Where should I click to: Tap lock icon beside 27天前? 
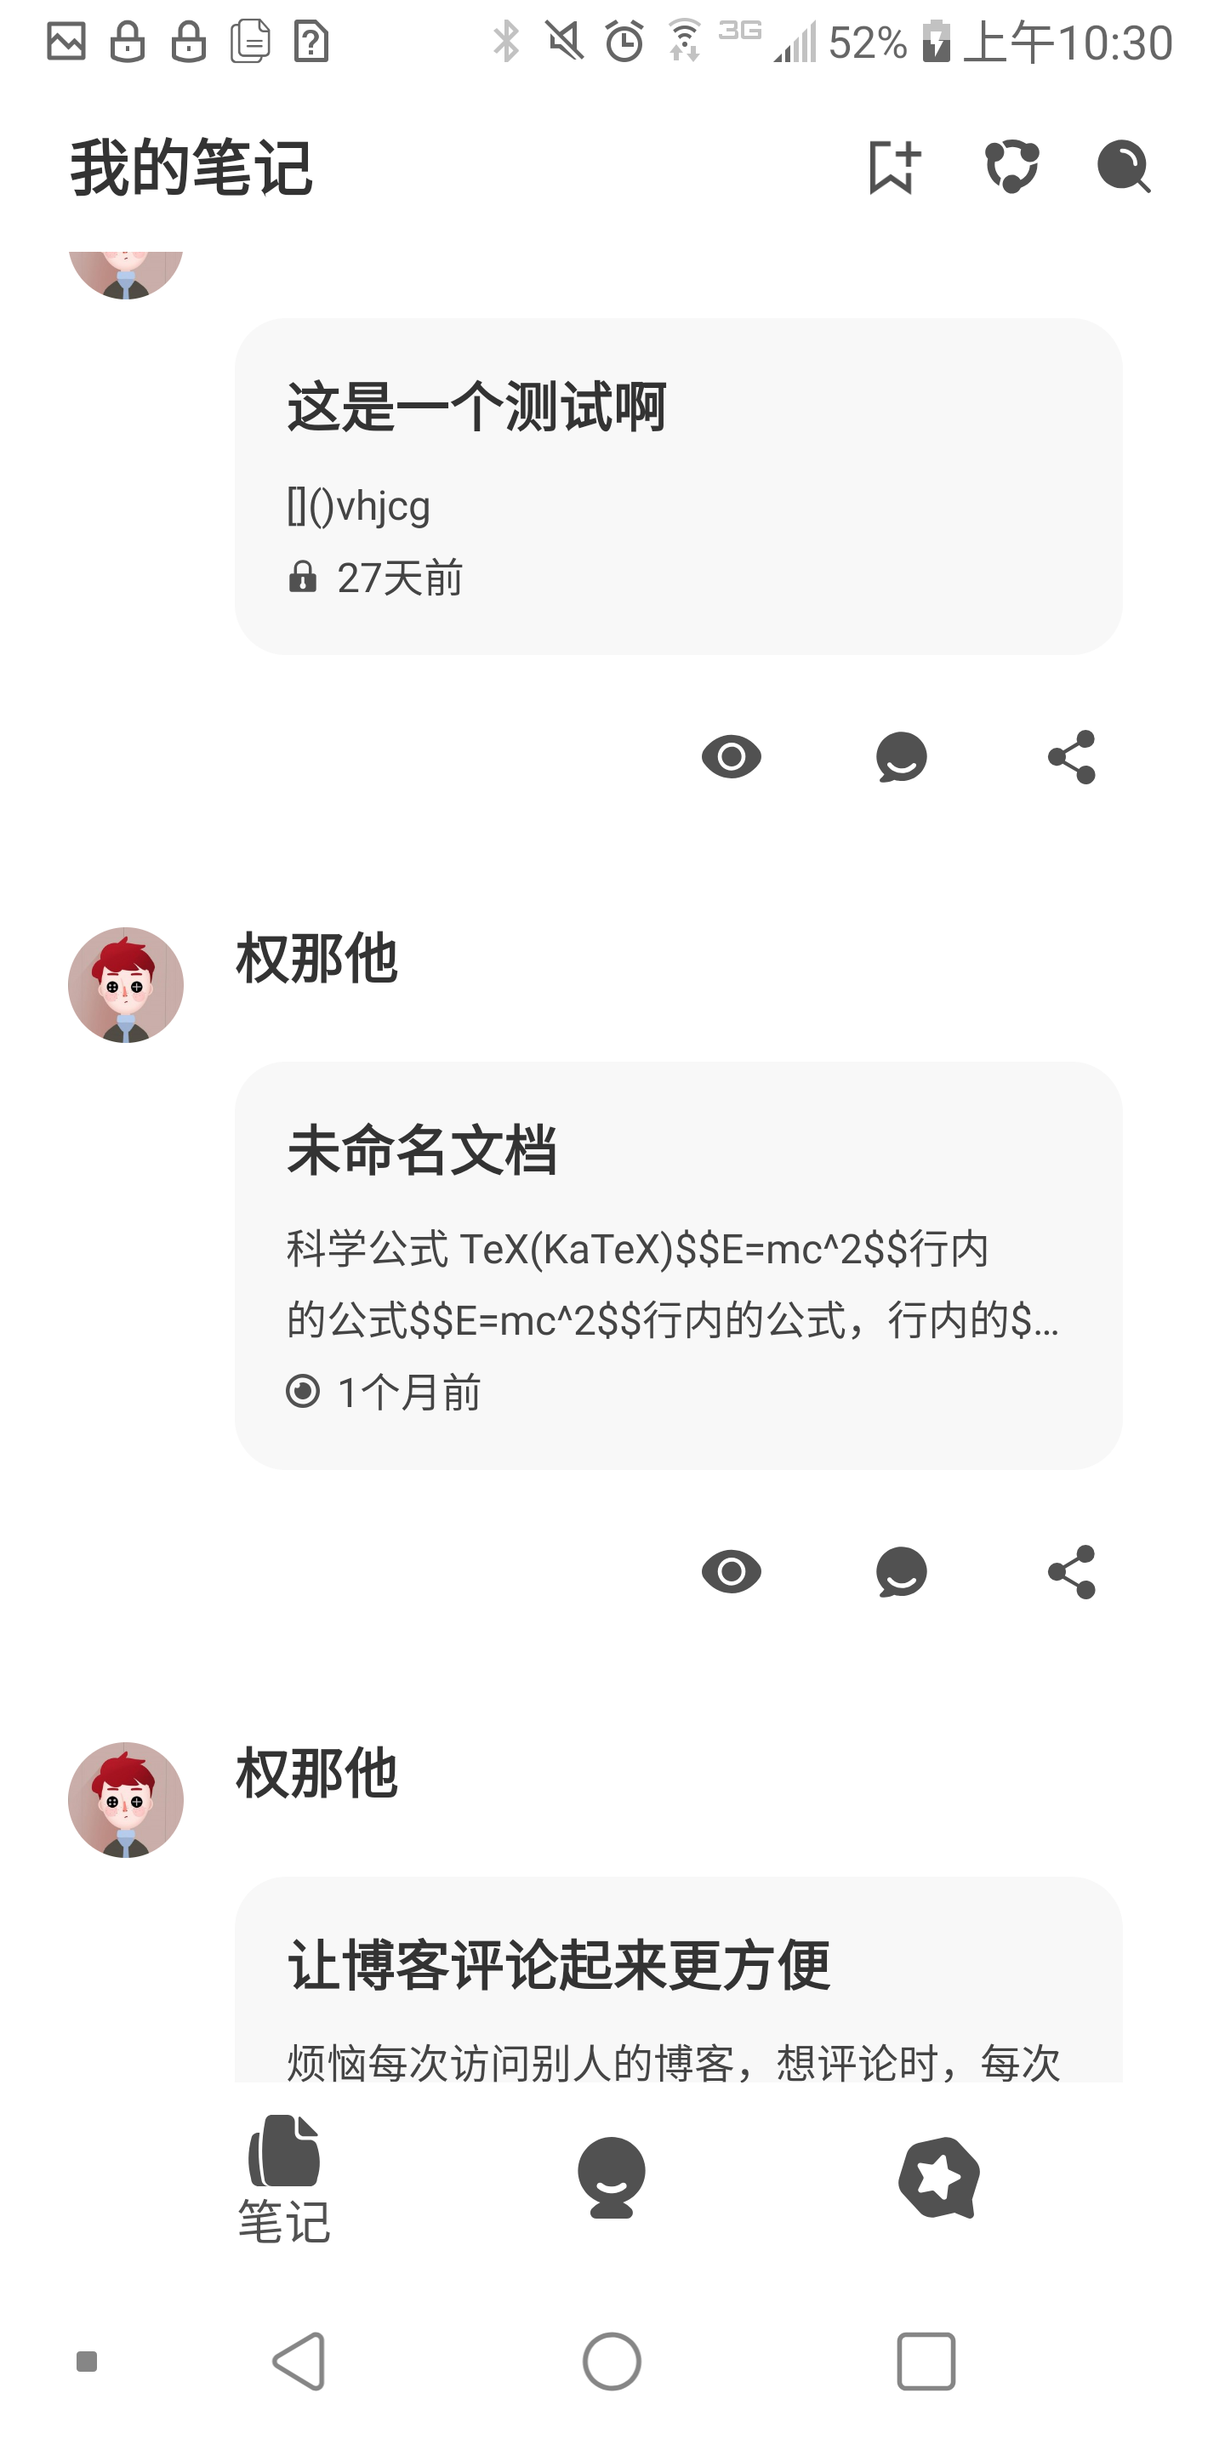[303, 578]
